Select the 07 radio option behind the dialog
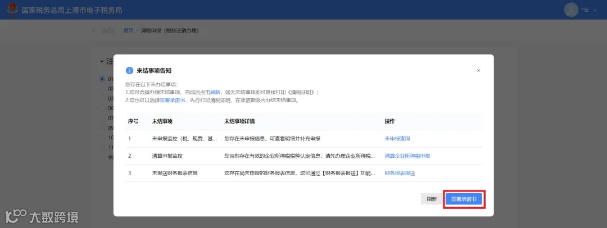Image resolution: width=607 pixels, height=228 pixels. coord(102,118)
